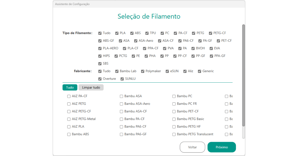Uncheck the Generic manufacturer

click(199, 71)
